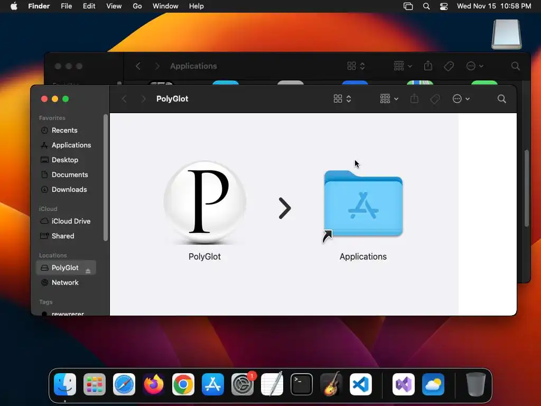Open Trash from the Dock
Screen dimensions: 541x406
point(476,384)
